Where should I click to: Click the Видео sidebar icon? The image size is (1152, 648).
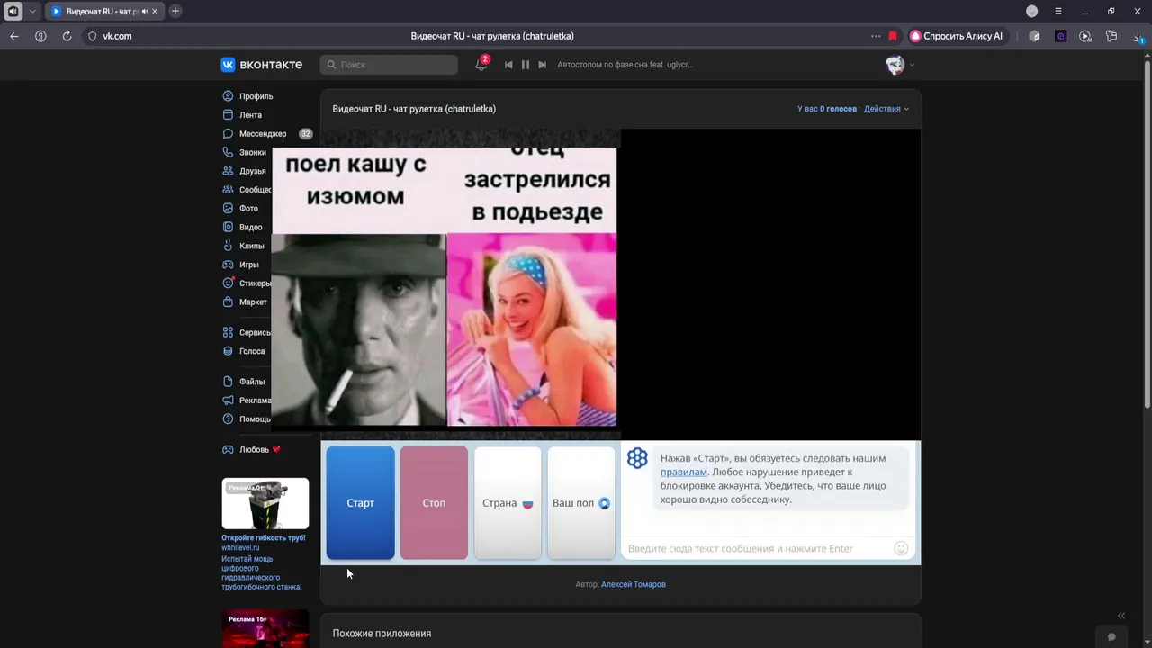[x=228, y=228]
